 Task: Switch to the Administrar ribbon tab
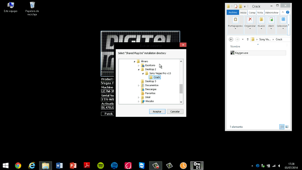coord(272,13)
